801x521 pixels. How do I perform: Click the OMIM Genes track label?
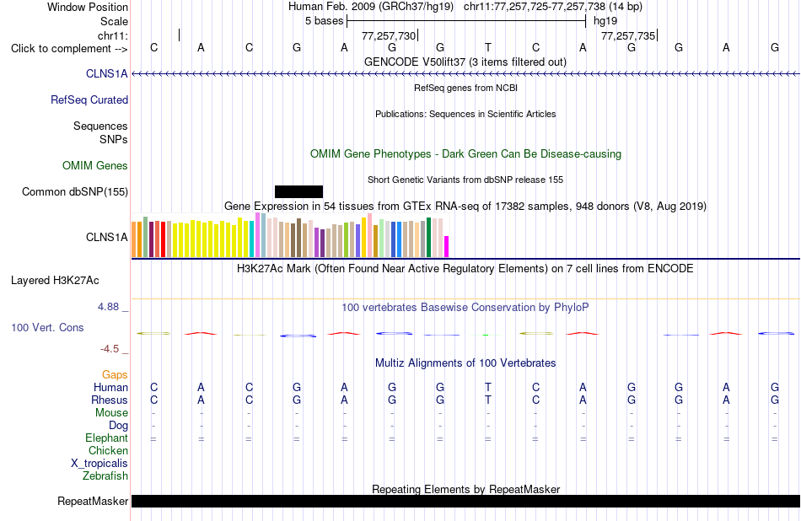coord(95,165)
